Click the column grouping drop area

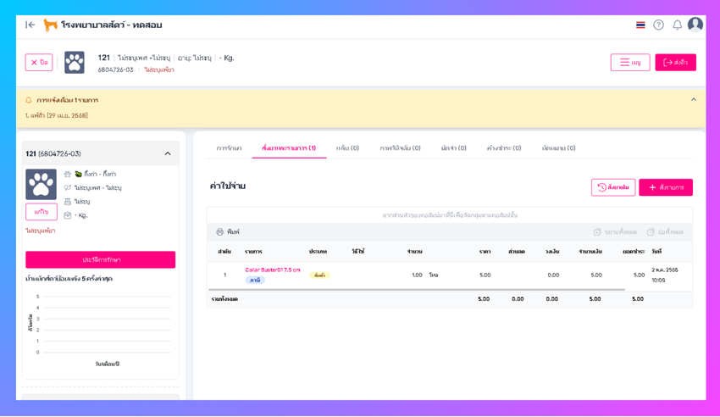tap(450, 215)
